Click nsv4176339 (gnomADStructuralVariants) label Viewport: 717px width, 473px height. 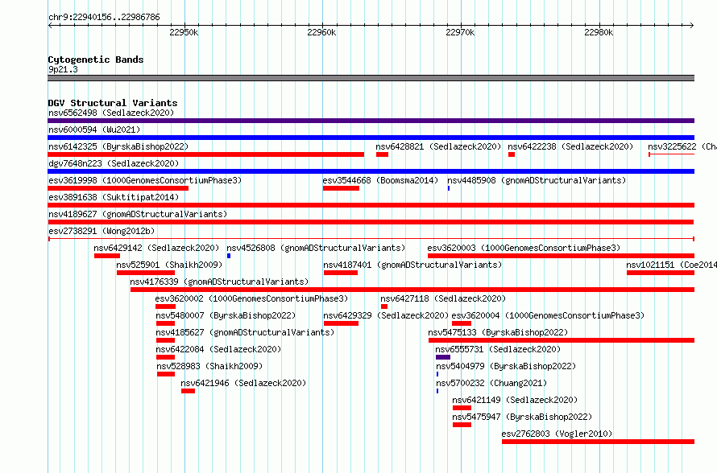219,282
